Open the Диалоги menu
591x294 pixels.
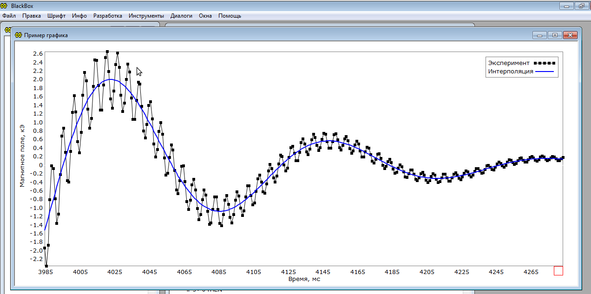181,16
